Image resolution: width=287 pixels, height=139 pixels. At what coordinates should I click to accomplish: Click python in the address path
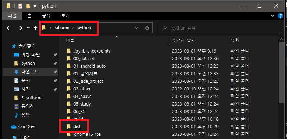[84, 28]
